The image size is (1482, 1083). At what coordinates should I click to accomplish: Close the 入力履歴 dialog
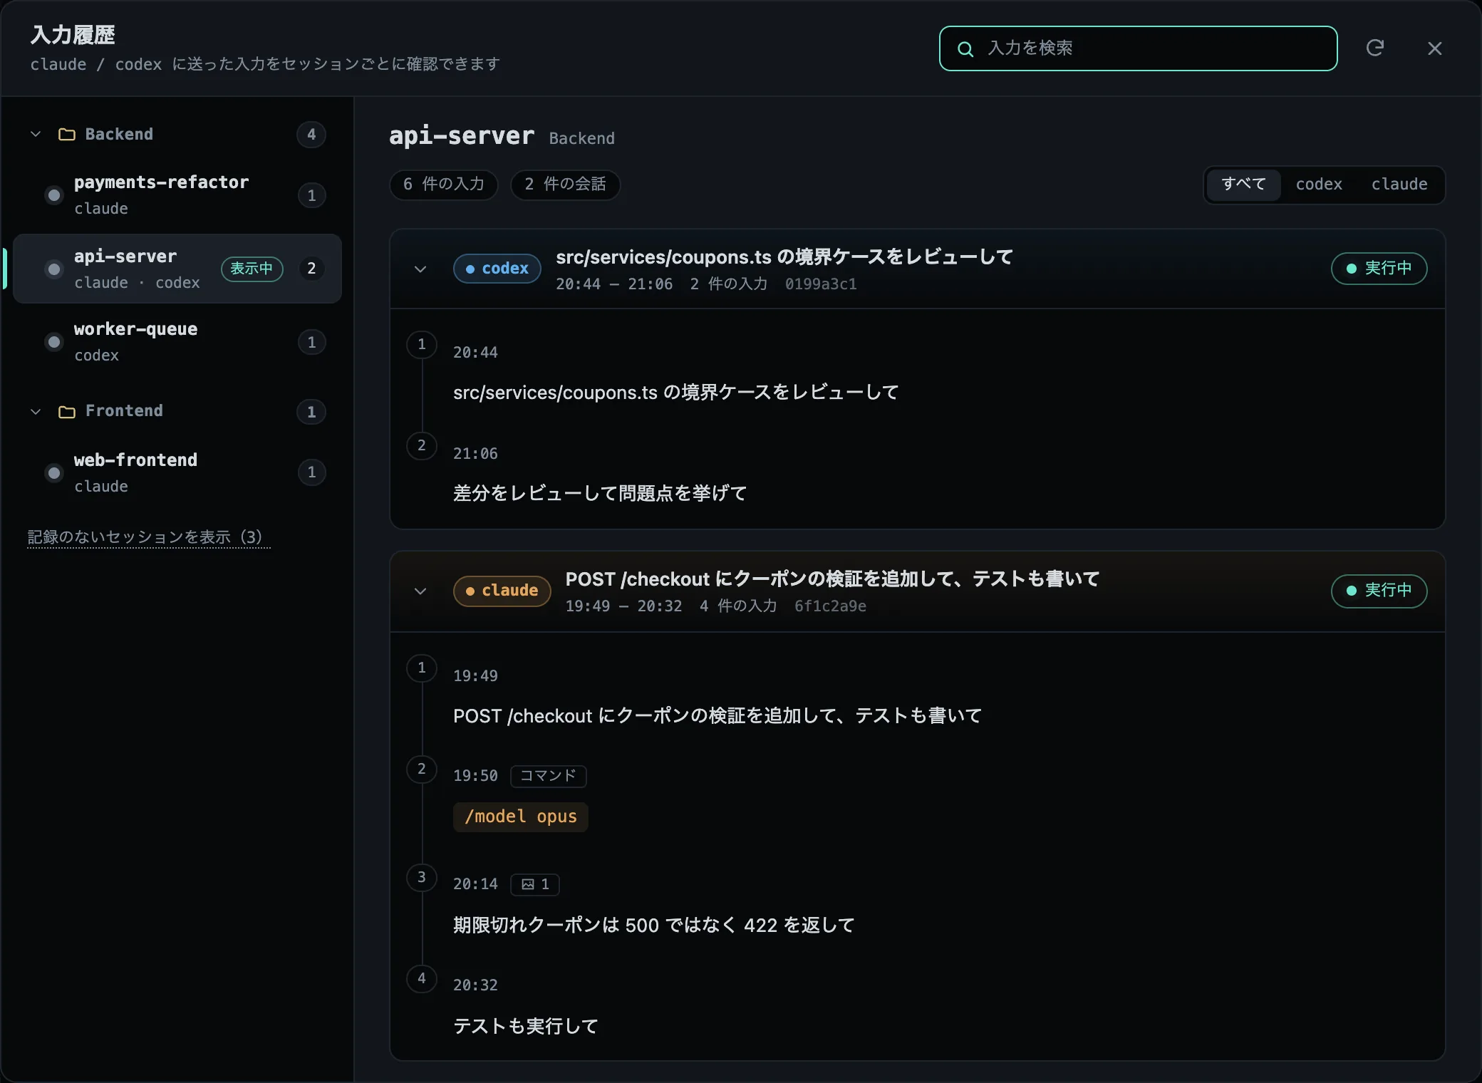pyautogui.click(x=1434, y=48)
